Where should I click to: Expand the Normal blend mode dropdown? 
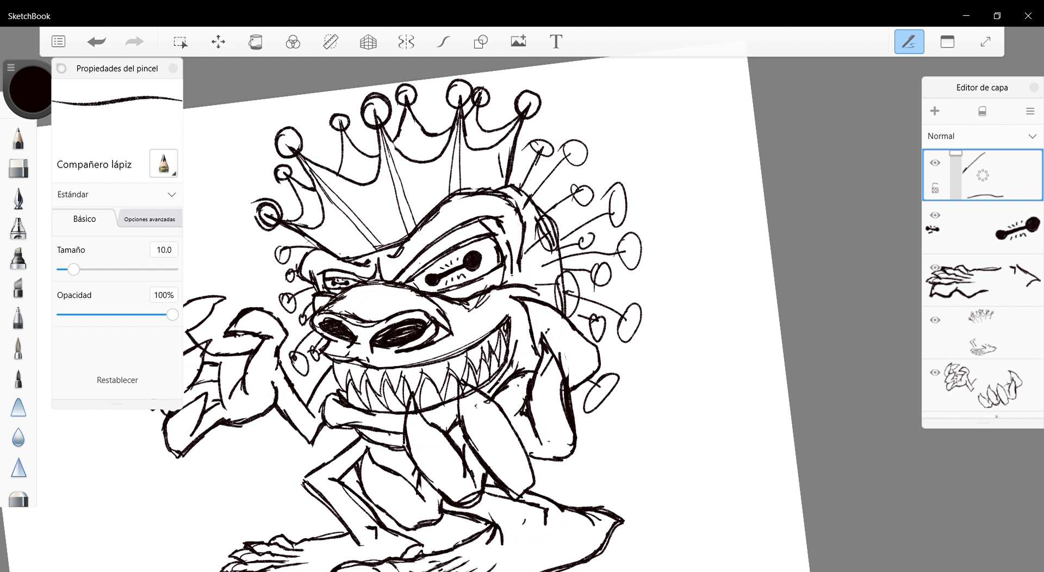tap(982, 136)
